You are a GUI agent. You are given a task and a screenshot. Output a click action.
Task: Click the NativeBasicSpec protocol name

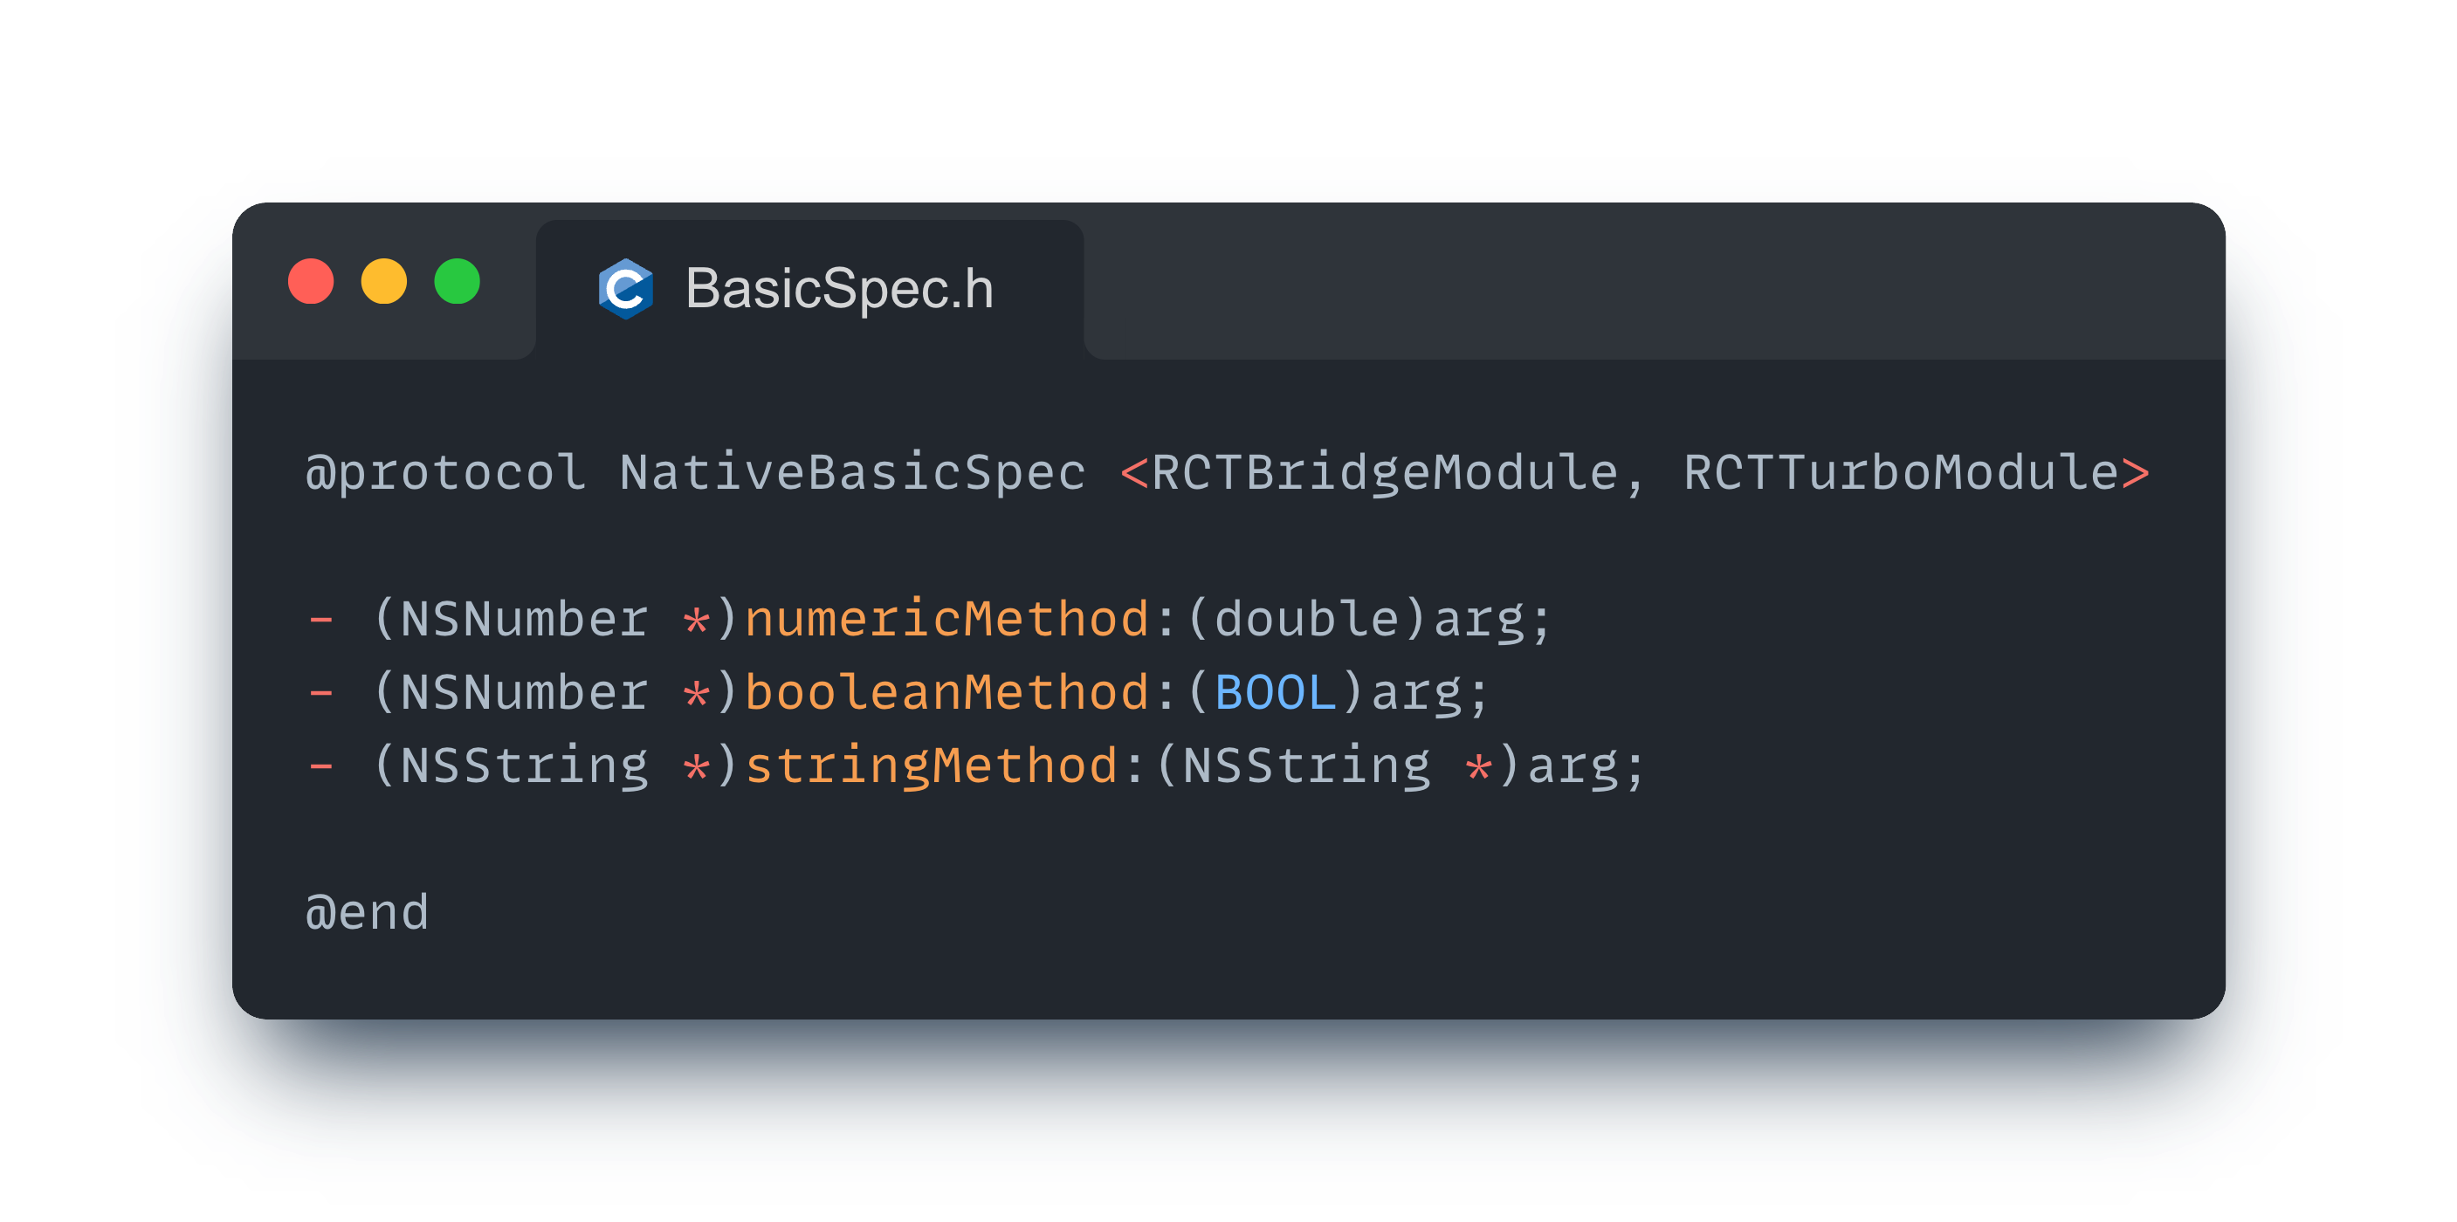point(852,474)
